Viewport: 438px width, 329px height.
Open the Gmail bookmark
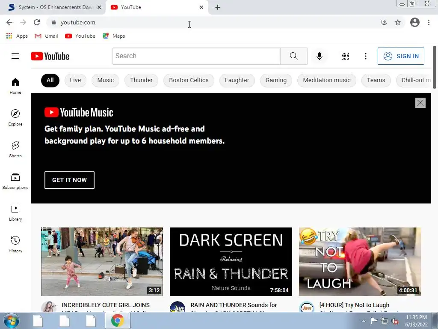[x=46, y=36]
